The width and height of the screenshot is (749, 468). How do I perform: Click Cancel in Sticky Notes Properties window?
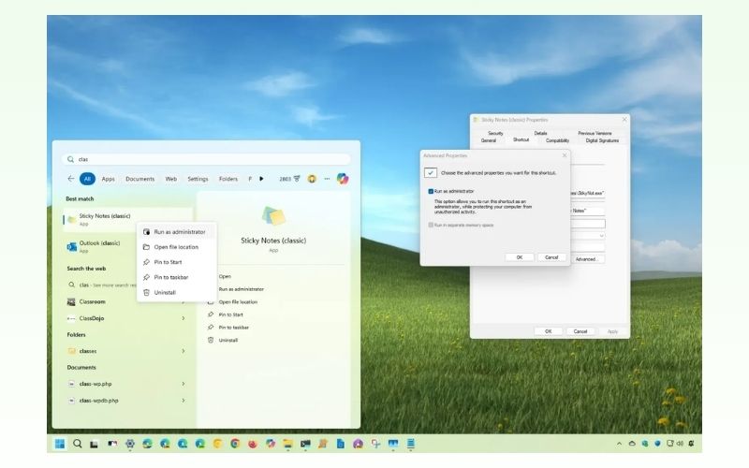click(580, 331)
